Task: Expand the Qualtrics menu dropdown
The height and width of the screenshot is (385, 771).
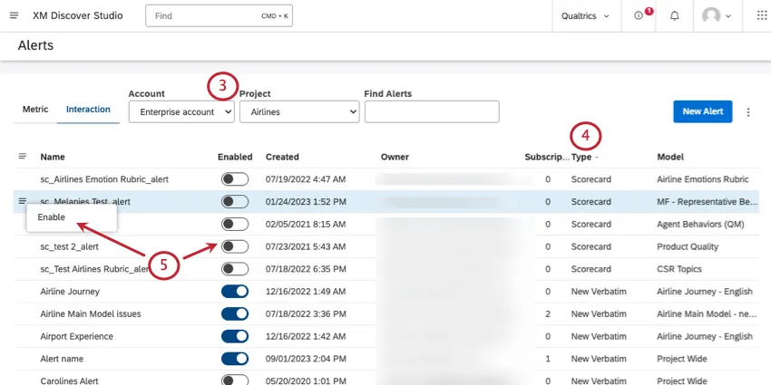Action: [587, 16]
